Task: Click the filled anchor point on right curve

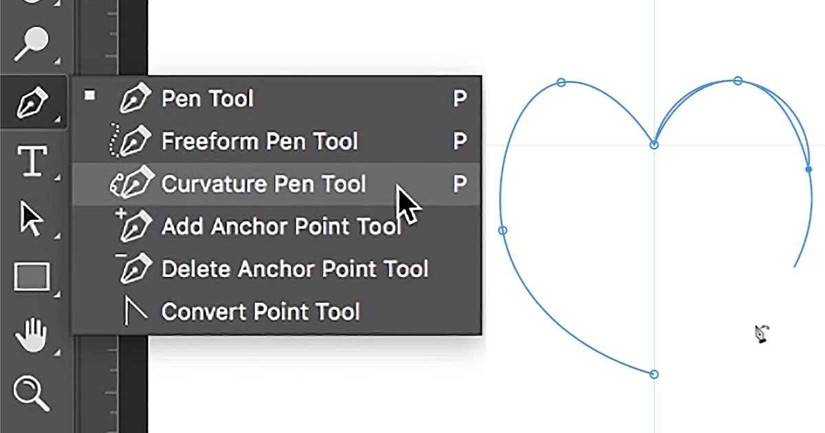Action: click(808, 169)
